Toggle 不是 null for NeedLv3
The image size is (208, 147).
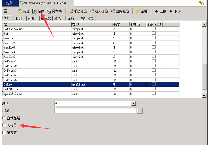pos(154,47)
